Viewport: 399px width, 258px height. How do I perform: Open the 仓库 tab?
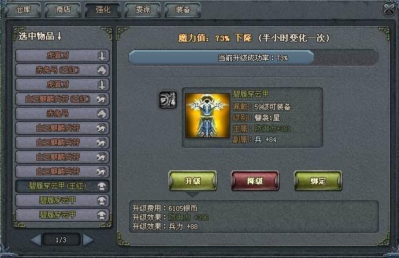coord(23,10)
